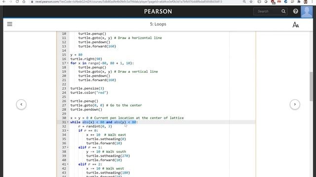
Task: Click the red 'm' browser extension icon
Action: 279,1
